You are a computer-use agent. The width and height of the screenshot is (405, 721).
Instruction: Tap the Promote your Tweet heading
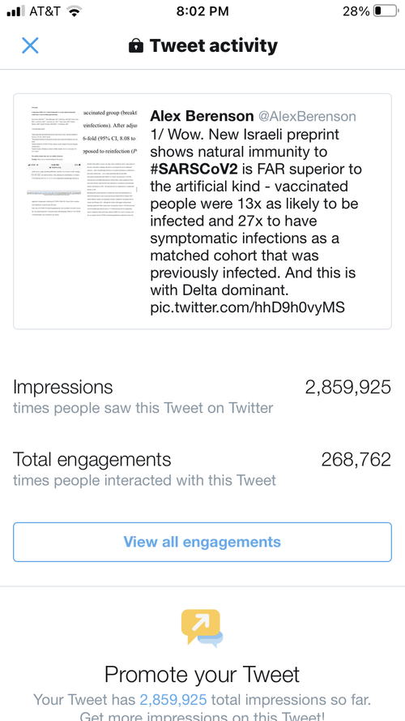(202, 675)
